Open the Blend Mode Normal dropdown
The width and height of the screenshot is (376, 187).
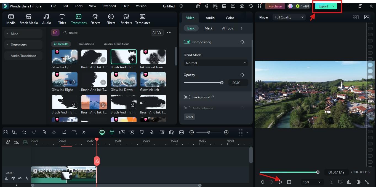(x=216, y=63)
